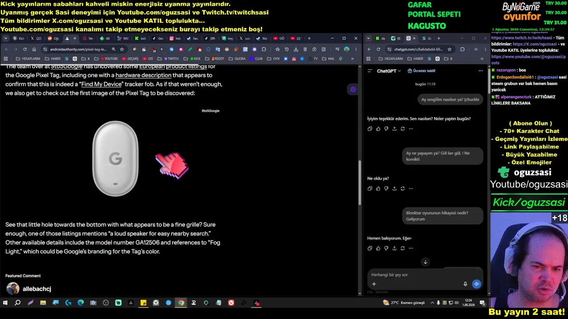This screenshot has width=568, height=319.
Task: Show hidden system tray icons
Action: [431, 303]
